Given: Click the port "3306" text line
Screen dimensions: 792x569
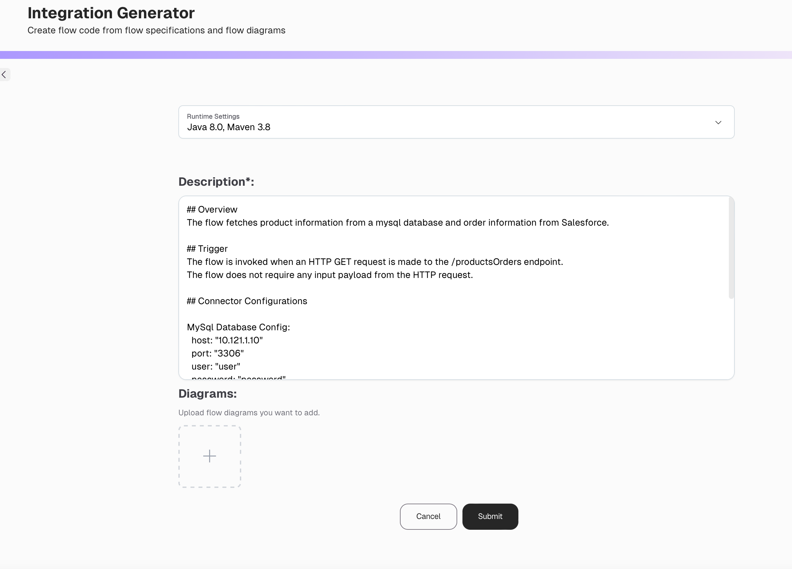Looking at the screenshot, I should [x=218, y=353].
